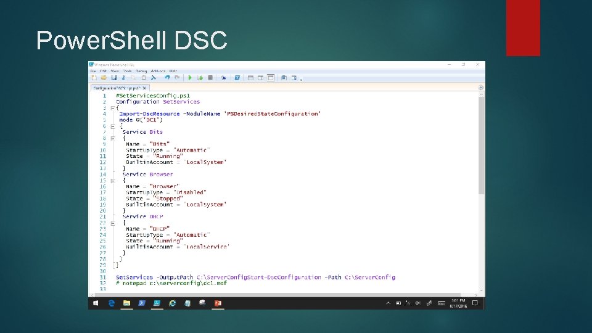Collapse the Service Bits block at line 8
The width and height of the screenshot is (592, 333).
pos(112,139)
